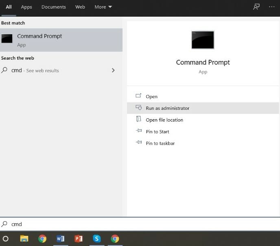
Task: Choose Pin to Start
Action: [203, 132]
